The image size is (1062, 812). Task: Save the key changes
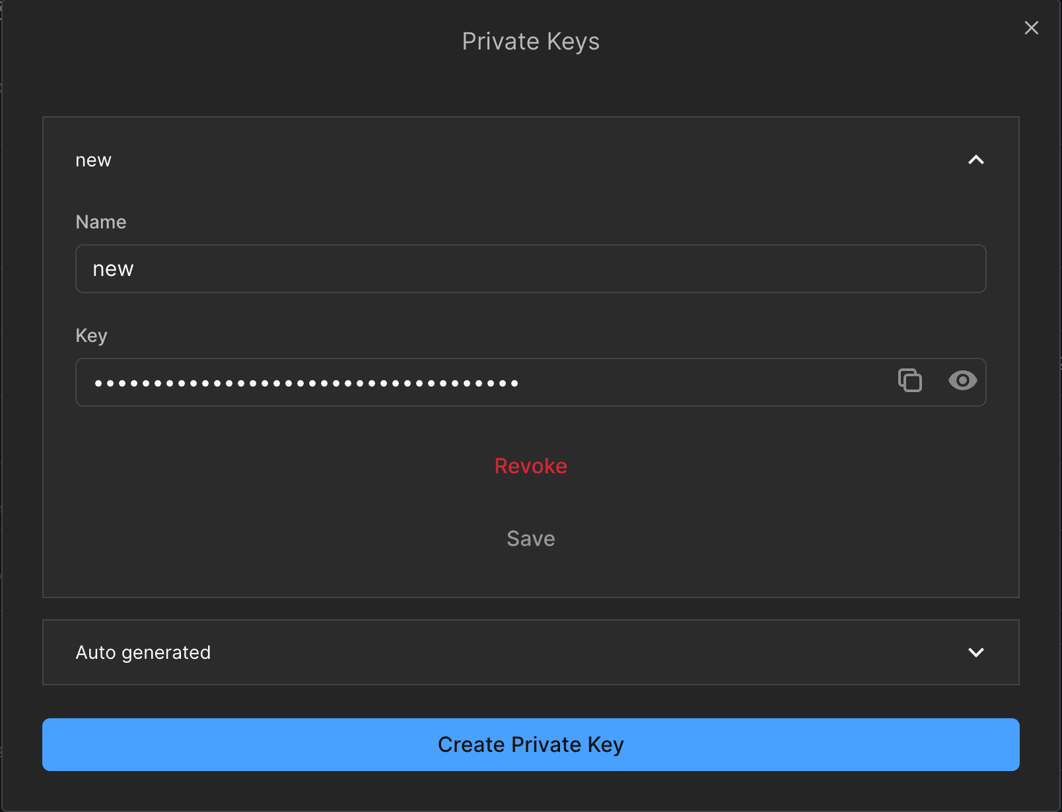click(x=531, y=539)
